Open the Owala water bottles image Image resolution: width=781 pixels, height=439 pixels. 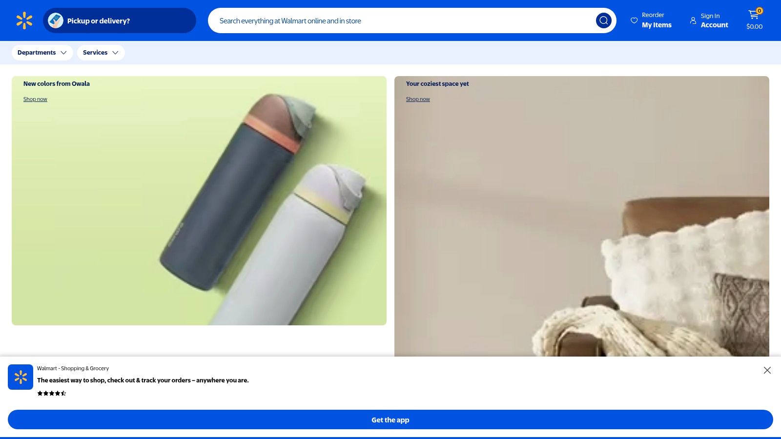click(199, 200)
